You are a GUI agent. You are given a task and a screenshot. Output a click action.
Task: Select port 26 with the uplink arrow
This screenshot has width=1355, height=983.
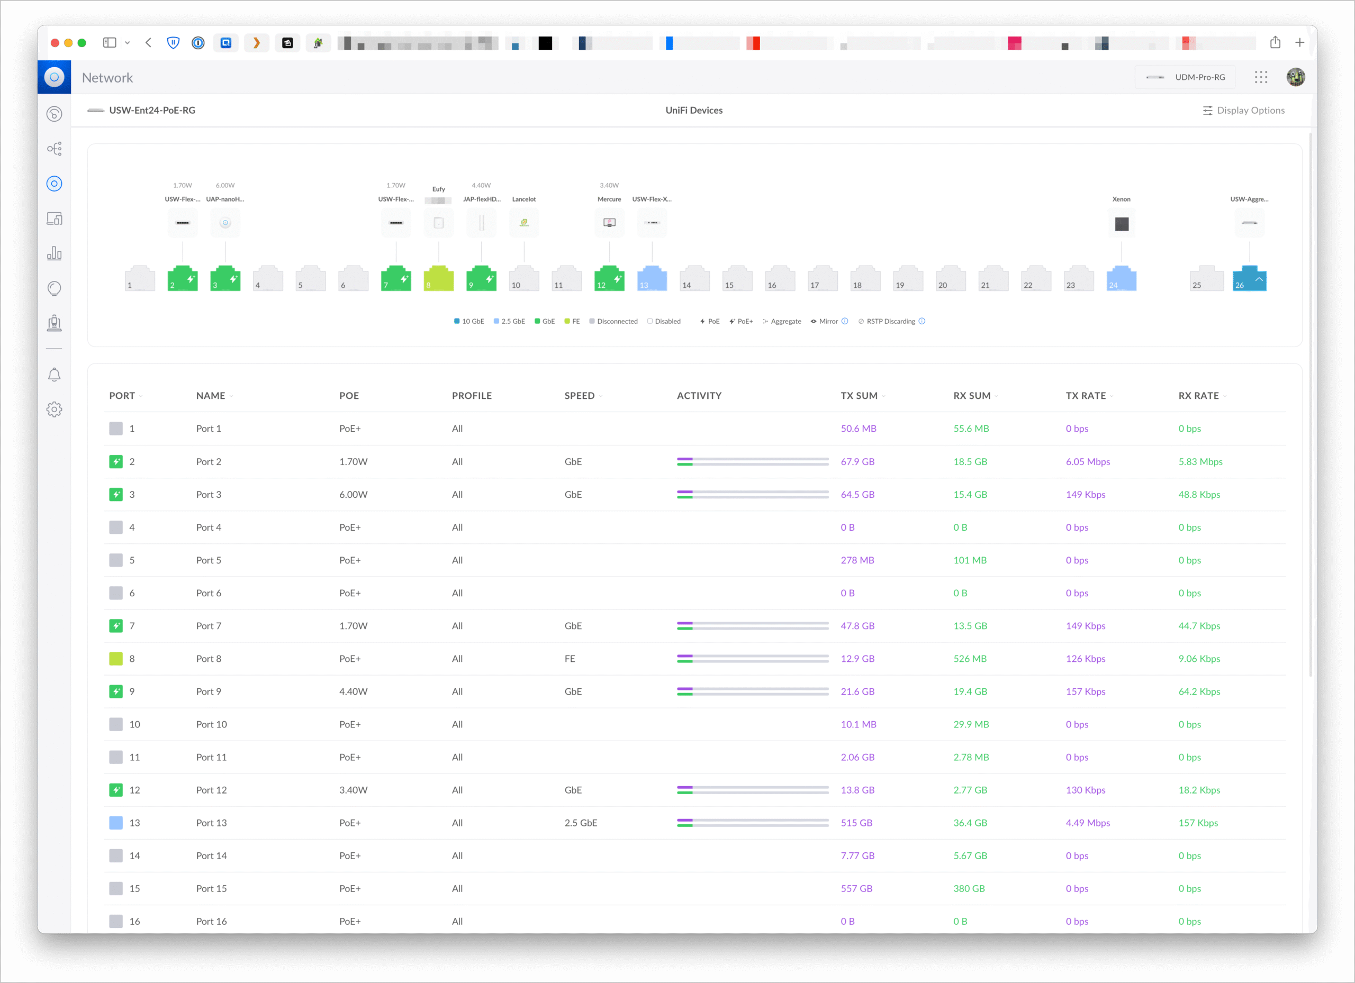pyautogui.click(x=1249, y=279)
